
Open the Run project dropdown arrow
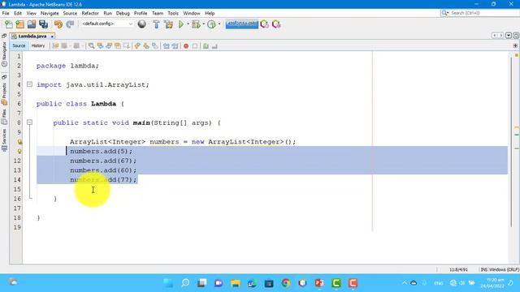pyautogui.click(x=188, y=24)
